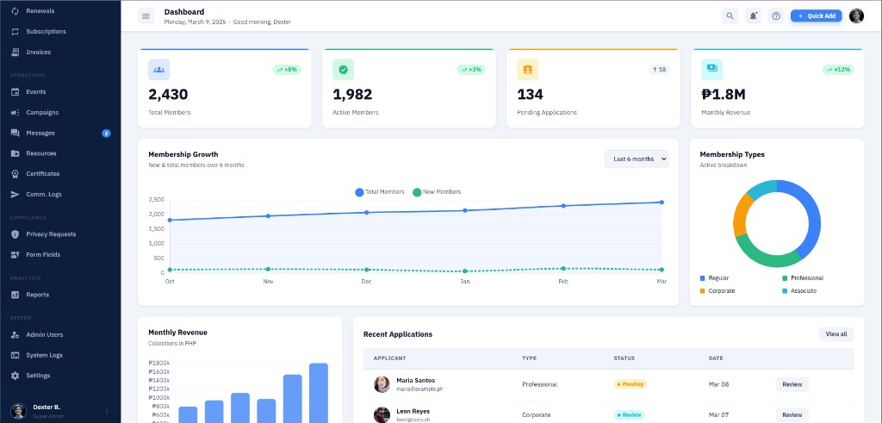This screenshot has height=423, width=882.
Task: Click the Invoices sidebar icon
Action: pos(16,53)
